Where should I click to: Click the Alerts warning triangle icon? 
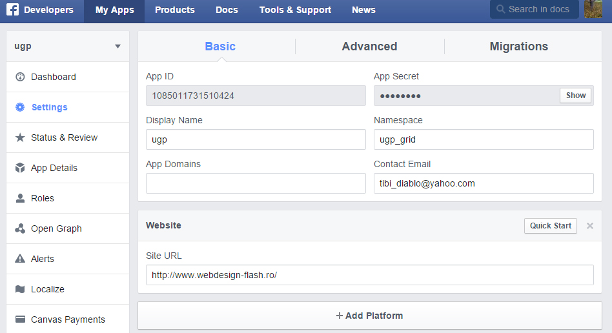19,259
